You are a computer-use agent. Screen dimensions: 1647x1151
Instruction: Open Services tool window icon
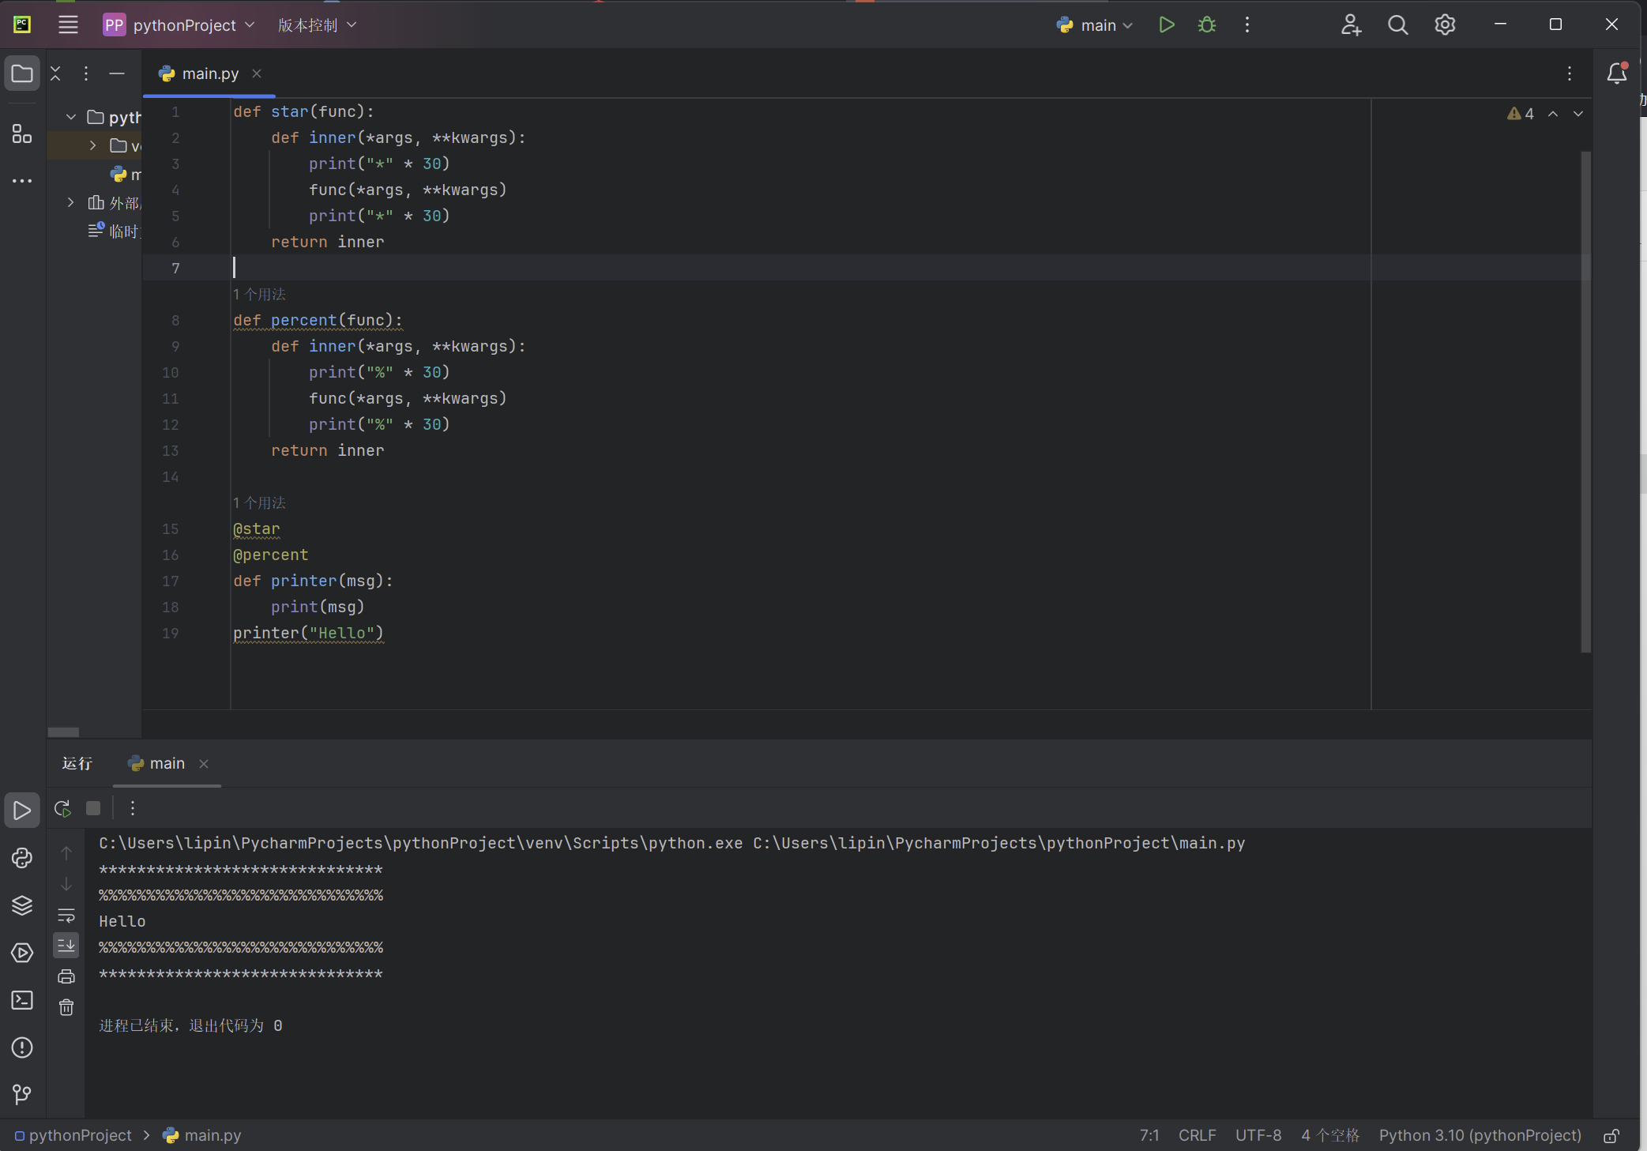coord(22,953)
